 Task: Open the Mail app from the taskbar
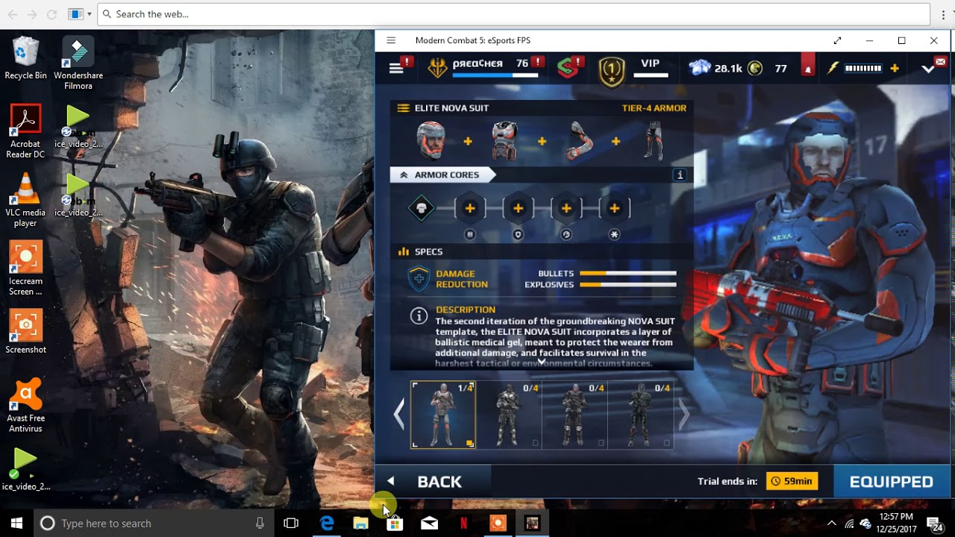coord(429,523)
